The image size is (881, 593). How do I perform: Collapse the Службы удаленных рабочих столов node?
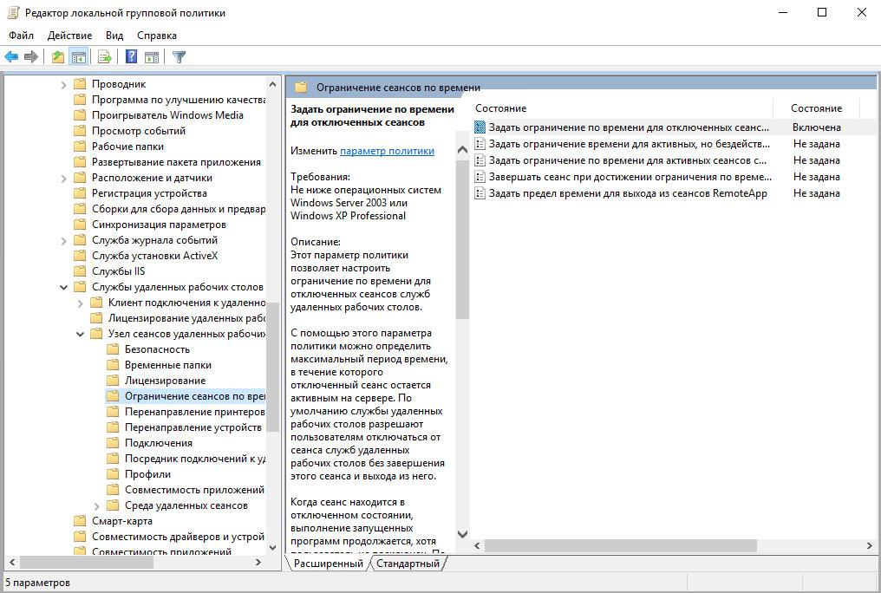pyautogui.click(x=63, y=287)
